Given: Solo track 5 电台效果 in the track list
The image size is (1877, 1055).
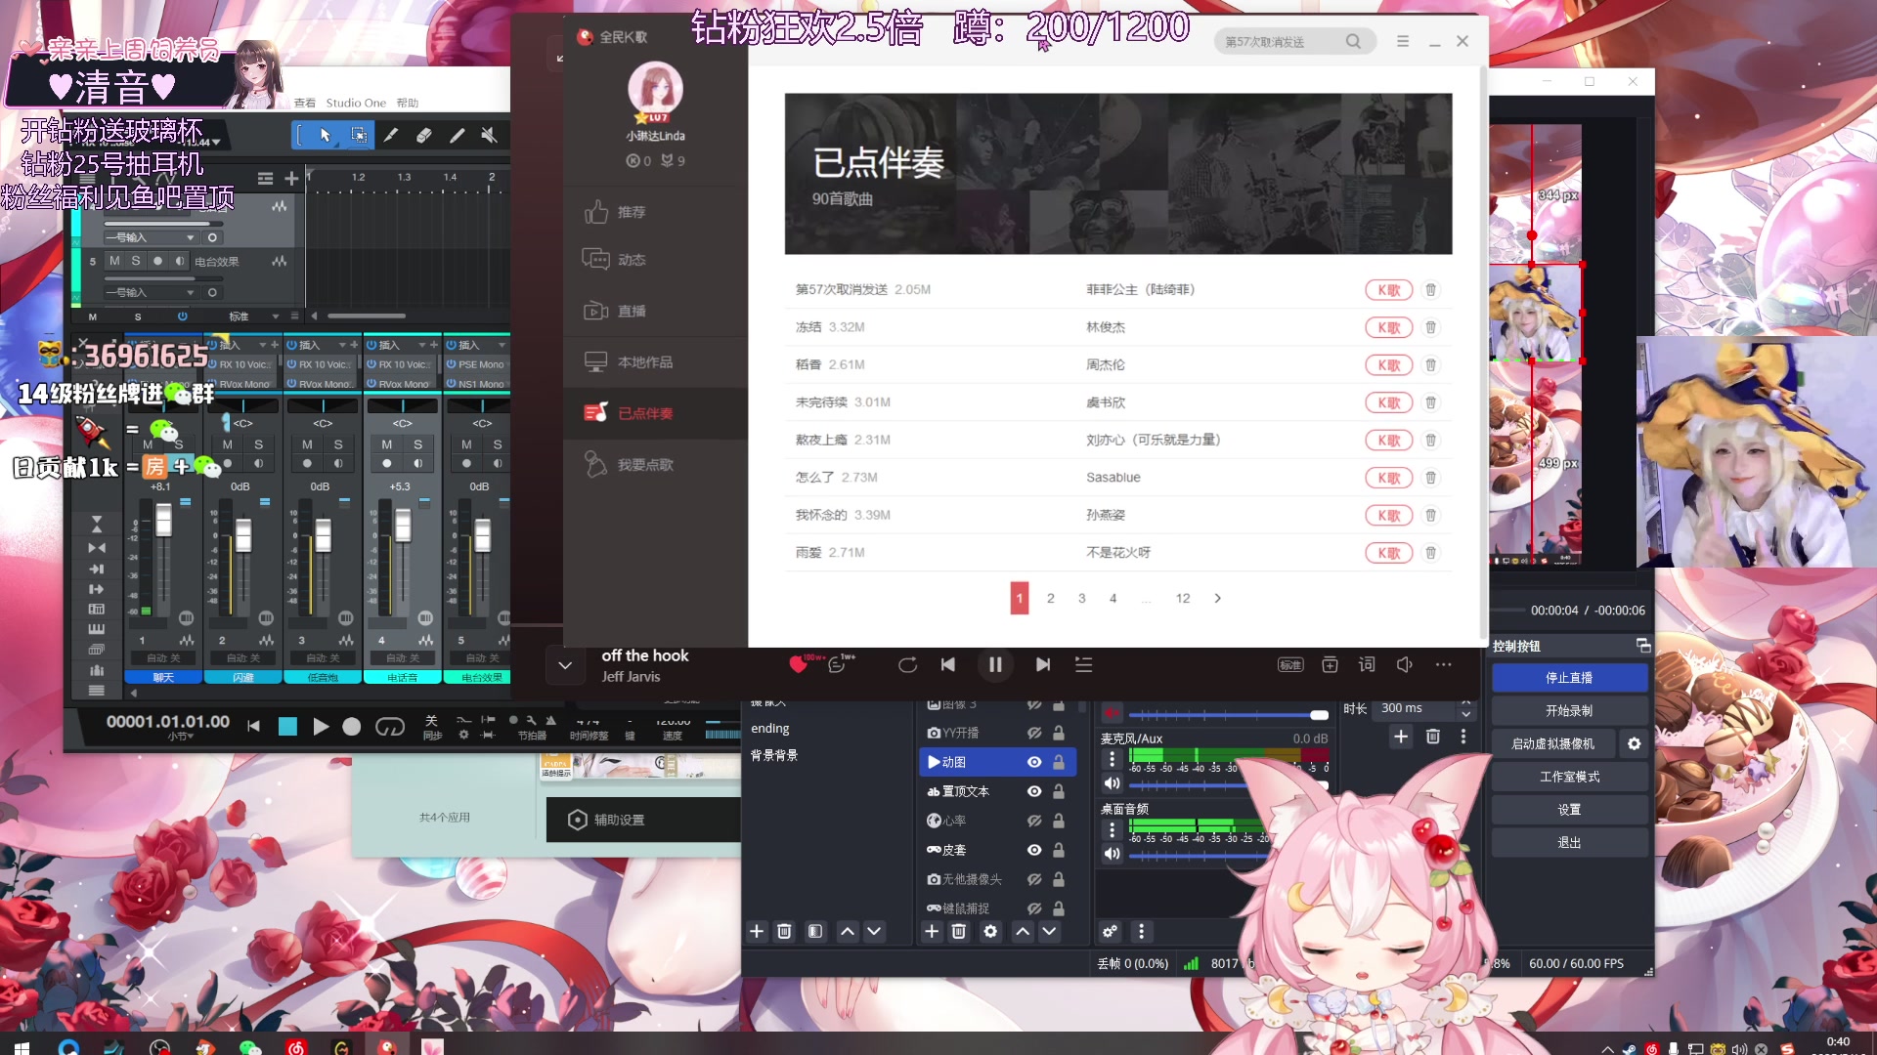Looking at the screenshot, I should pos(136,261).
